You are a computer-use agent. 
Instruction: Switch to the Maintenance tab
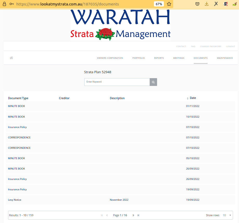(225, 58)
